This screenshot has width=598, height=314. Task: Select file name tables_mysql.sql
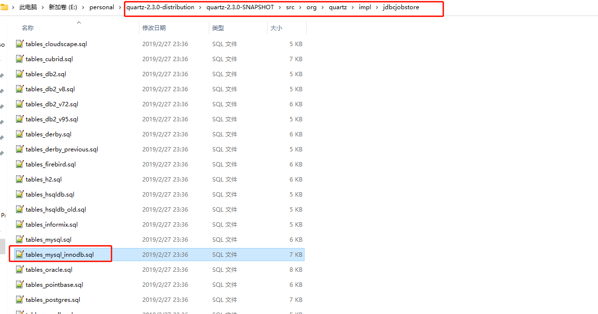[x=49, y=239]
